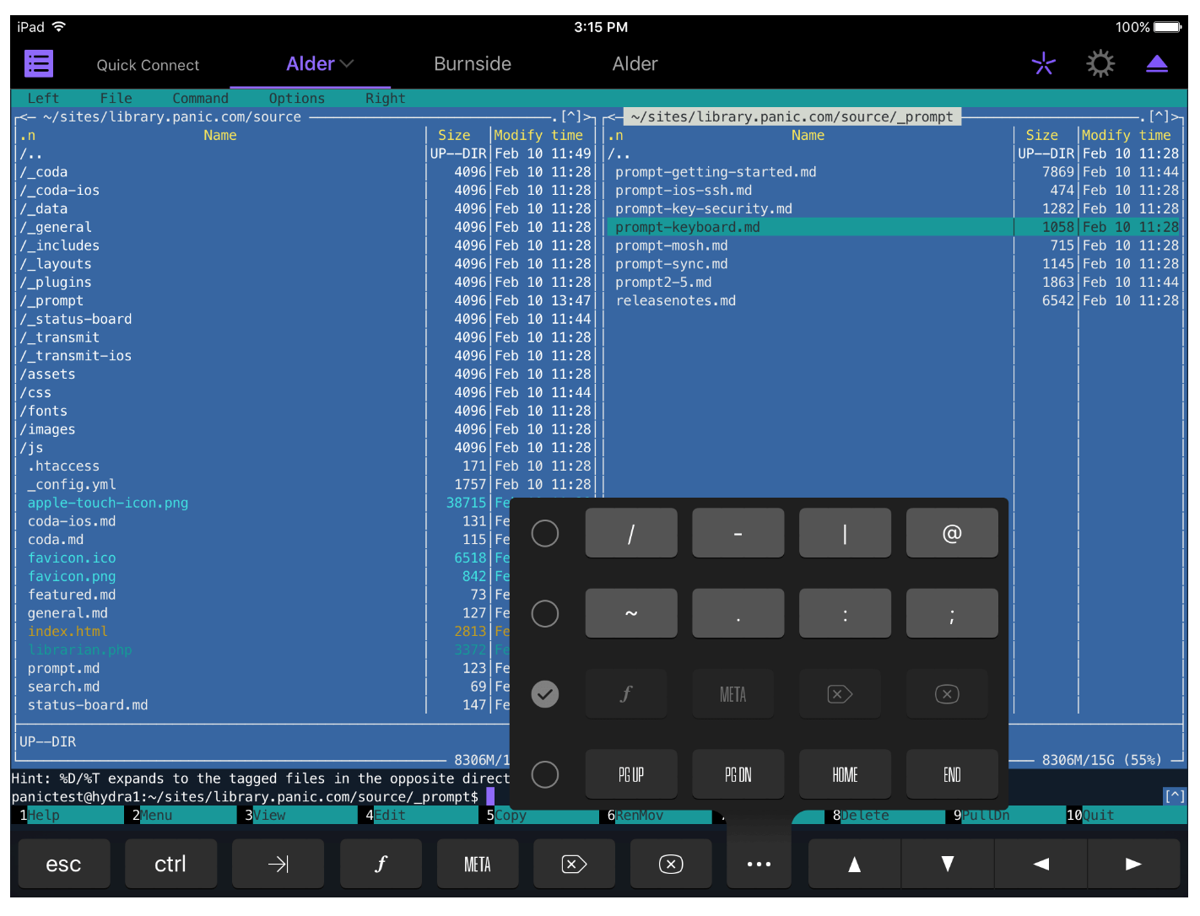
Task: Toggle the checked f META row radio
Action: 545,694
